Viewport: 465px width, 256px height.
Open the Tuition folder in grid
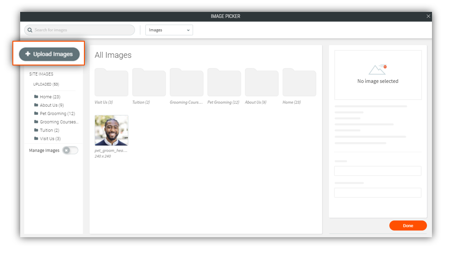[149, 82]
